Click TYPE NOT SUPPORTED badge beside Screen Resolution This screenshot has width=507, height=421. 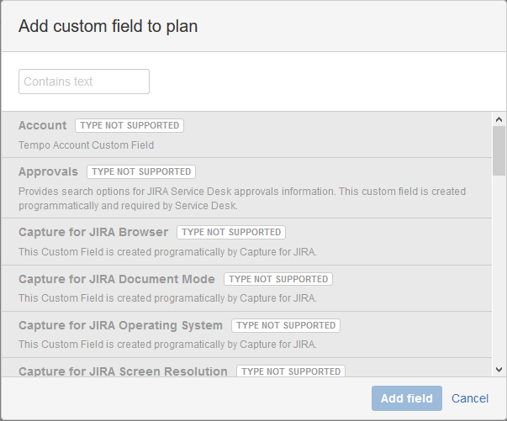291,371
